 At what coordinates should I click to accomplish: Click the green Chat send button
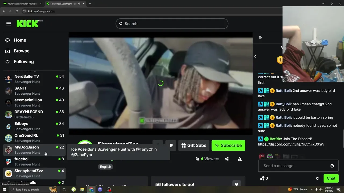[331, 178]
